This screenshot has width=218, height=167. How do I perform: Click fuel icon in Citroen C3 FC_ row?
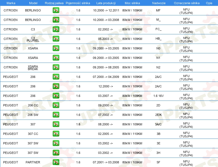56,29
